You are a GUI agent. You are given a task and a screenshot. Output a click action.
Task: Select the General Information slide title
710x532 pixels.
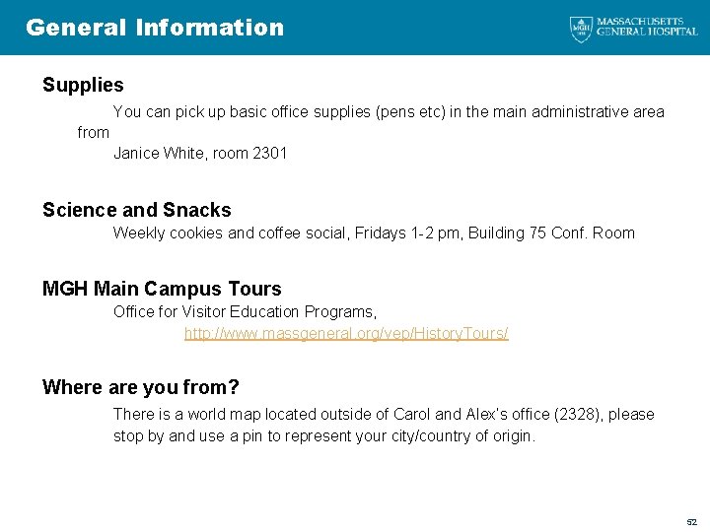pos(155,28)
